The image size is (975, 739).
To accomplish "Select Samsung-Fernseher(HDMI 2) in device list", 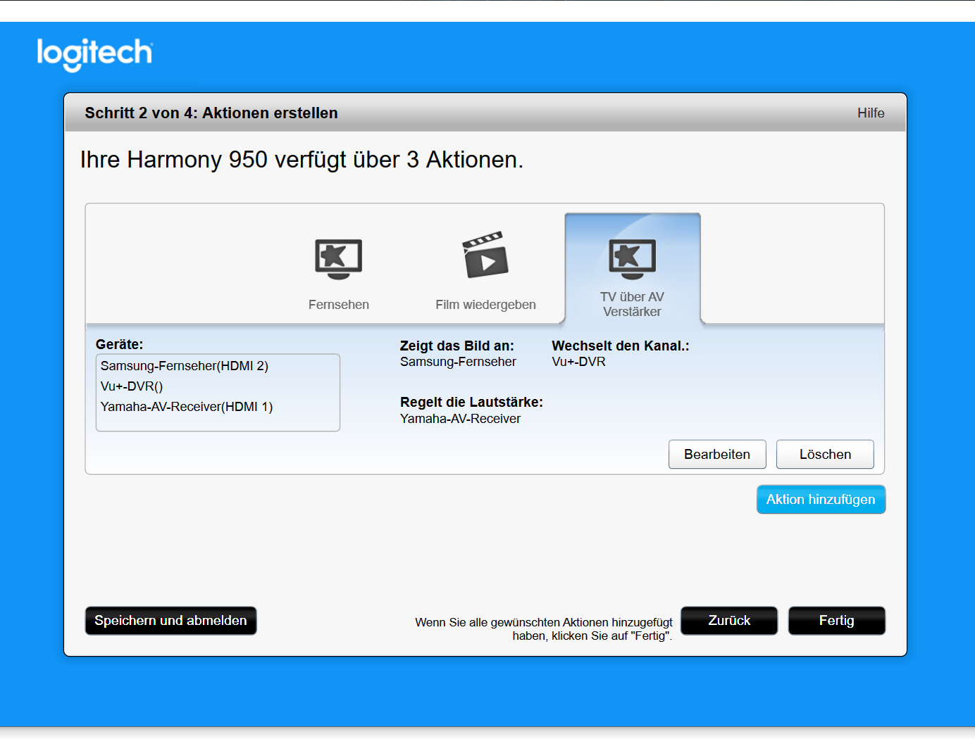I will pos(185,366).
